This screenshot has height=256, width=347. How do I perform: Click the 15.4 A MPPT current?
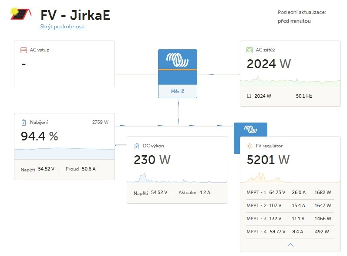point(299,205)
